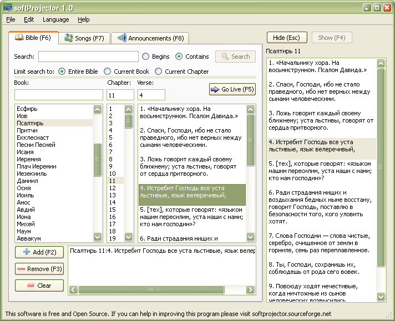Click the Hide (Esc) button
This screenshot has width=395, height=321.
point(287,38)
